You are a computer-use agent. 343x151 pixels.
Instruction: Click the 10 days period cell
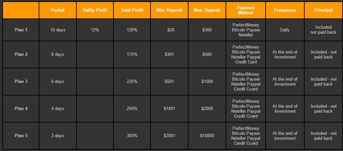click(58, 30)
